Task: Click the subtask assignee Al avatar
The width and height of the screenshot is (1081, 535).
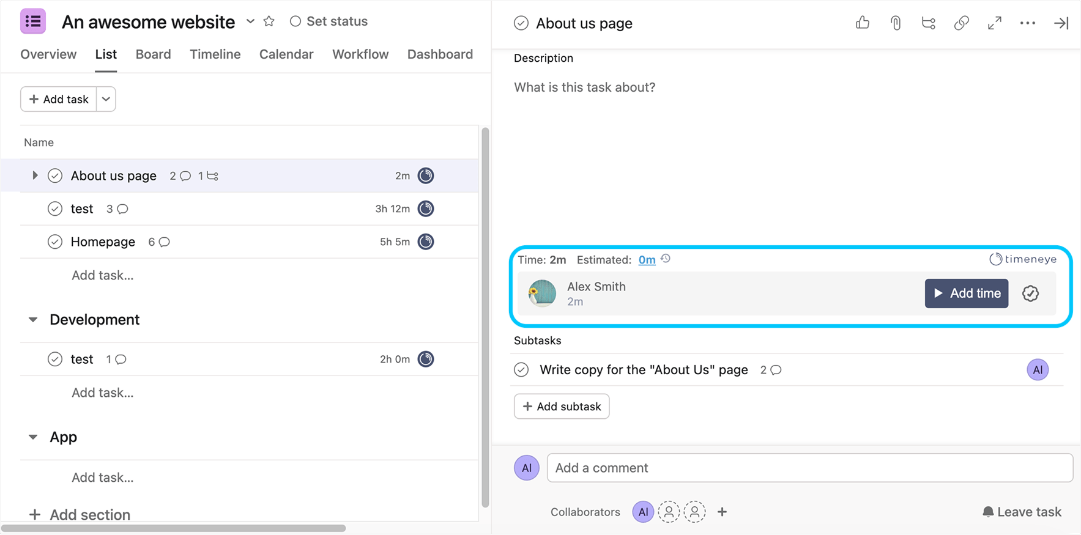Action: 1038,369
